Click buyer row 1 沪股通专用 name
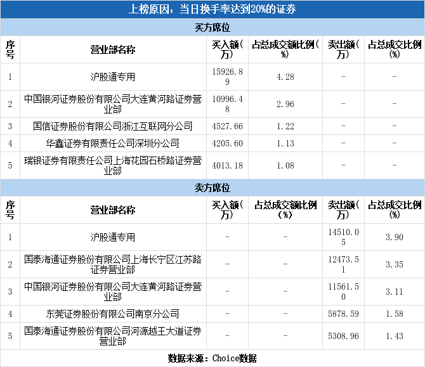 pyautogui.click(x=113, y=77)
